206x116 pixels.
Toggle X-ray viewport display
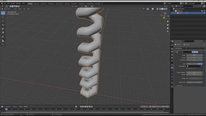pos(157,9)
